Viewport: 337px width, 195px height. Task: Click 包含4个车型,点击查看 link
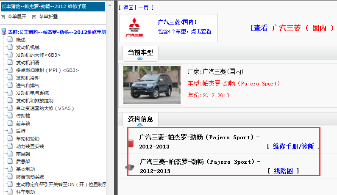coord(184,32)
